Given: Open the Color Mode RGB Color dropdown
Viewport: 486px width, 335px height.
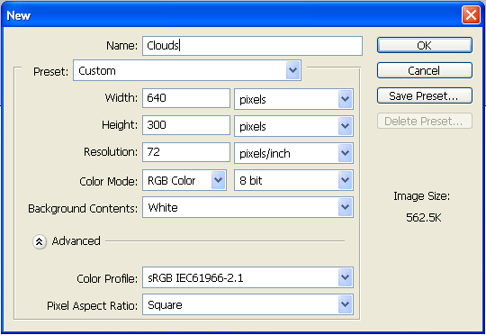Looking at the screenshot, I should [x=184, y=180].
